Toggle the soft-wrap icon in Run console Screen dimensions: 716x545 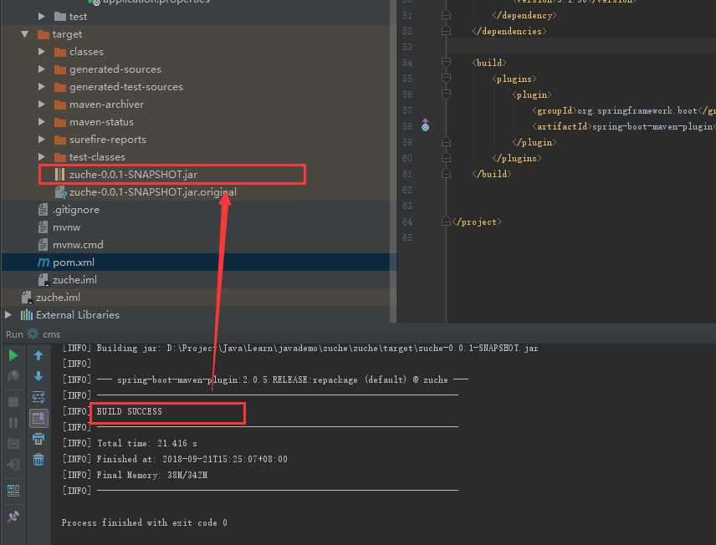[x=38, y=397]
